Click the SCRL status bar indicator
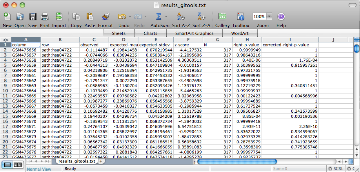Screen dimensions: 360x172 [336, 169]
